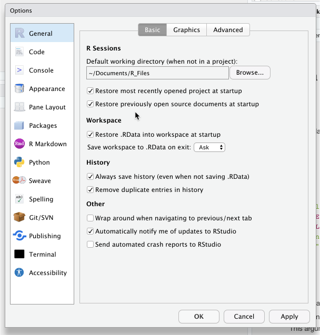Open the Spelling options section
320x335 pixels.
tap(42, 199)
